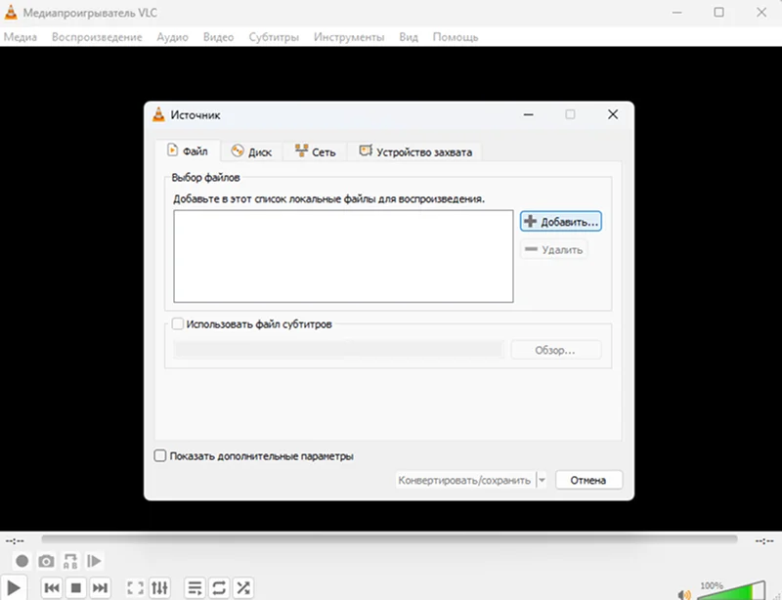This screenshot has height=600, width=782.
Task: Expand the Конвертировать/сохранить dropdown arrow
Action: (542, 481)
